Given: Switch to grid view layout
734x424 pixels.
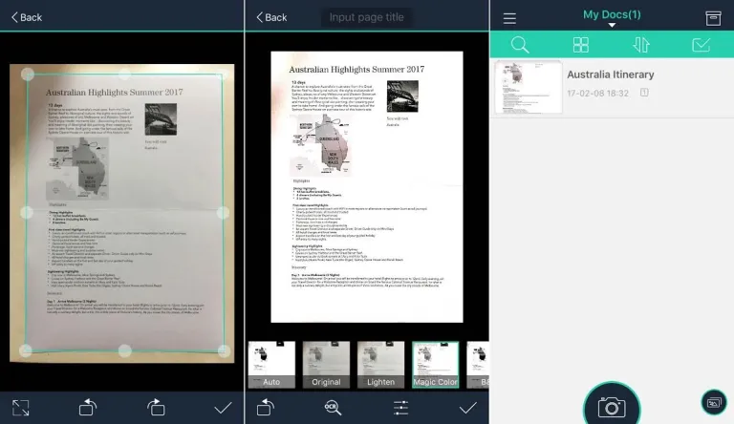Looking at the screenshot, I should point(580,45).
